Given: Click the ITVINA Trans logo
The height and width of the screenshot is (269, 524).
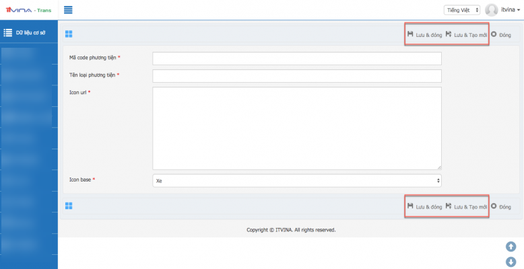Looking at the screenshot, I should (x=28, y=9).
